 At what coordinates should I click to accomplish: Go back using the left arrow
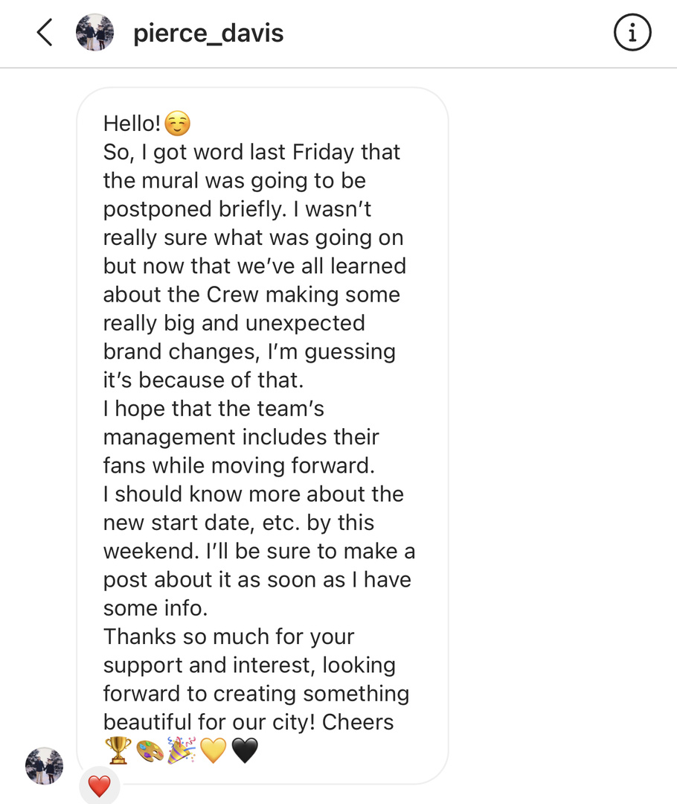[45, 33]
